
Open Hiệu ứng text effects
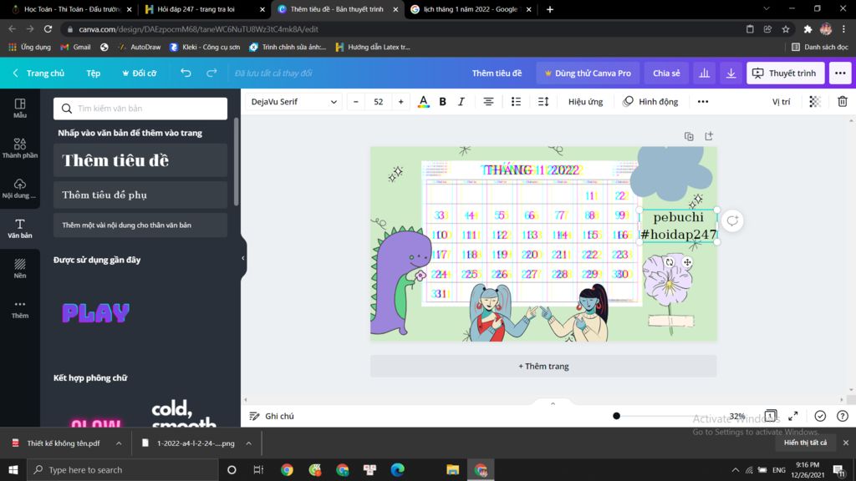(x=585, y=102)
